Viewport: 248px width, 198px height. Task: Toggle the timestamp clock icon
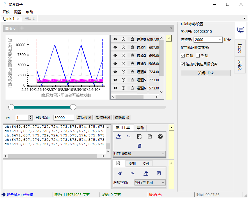[x=160, y=136]
